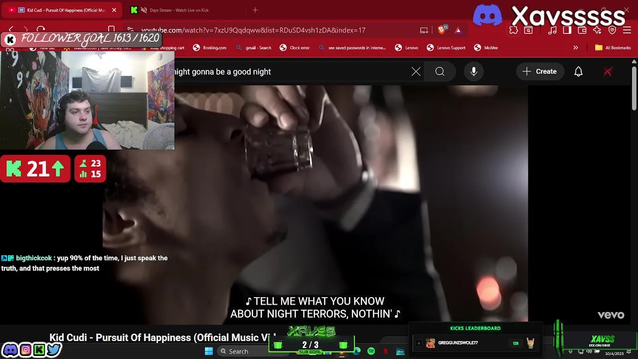
Task: Open Booking.com bookmark
Action: (209, 48)
